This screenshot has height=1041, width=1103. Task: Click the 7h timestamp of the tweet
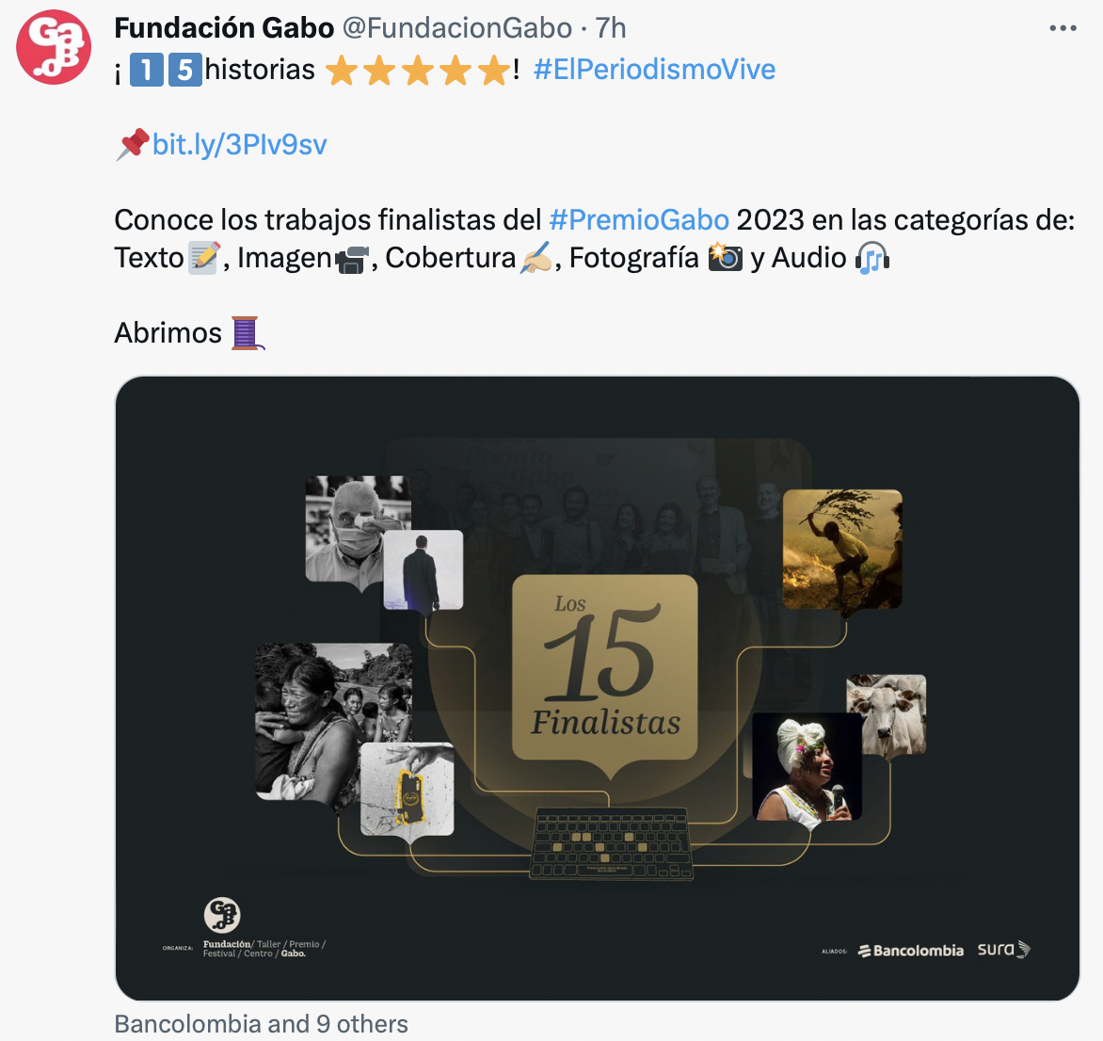click(611, 28)
